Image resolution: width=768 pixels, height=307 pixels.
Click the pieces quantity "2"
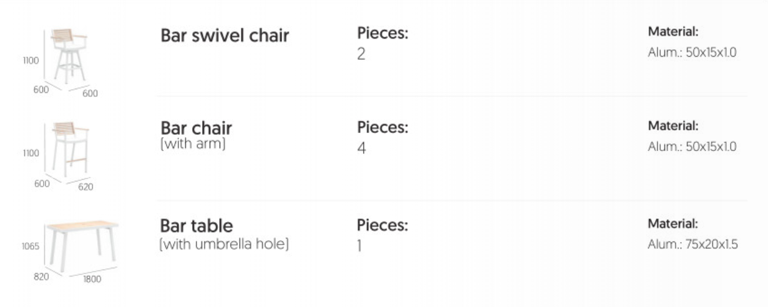pos(361,54)
